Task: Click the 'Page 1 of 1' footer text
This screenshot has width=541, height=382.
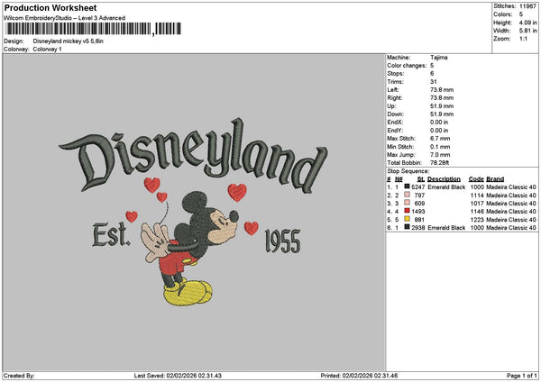Action: pos(522,376)
